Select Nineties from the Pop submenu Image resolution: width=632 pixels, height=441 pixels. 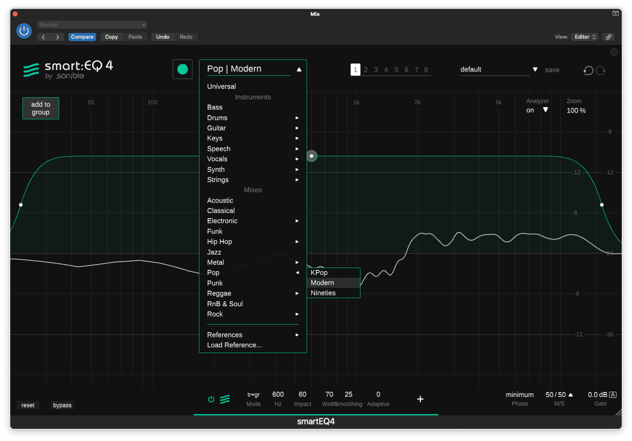tap(323, 293)
